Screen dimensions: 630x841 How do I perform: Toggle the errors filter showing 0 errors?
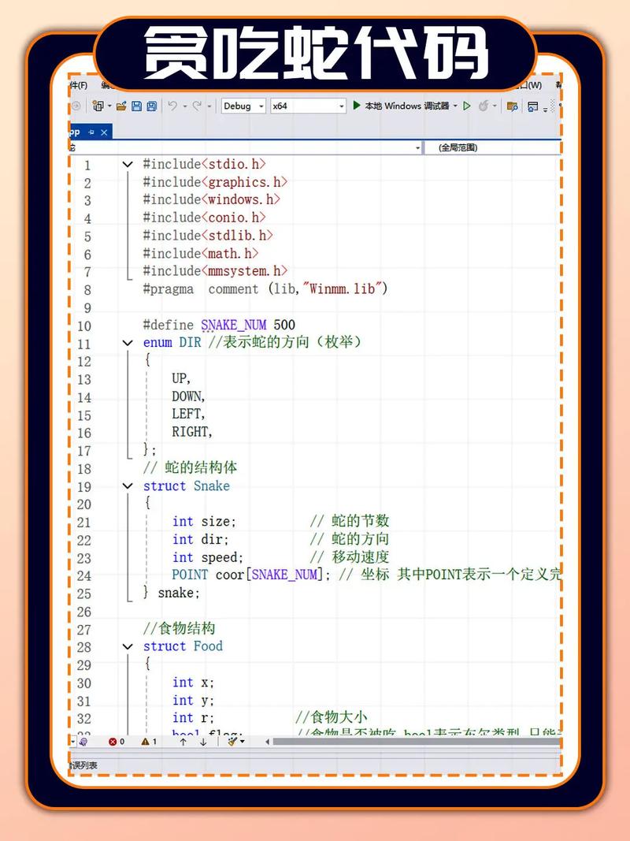tap(117, 742)
